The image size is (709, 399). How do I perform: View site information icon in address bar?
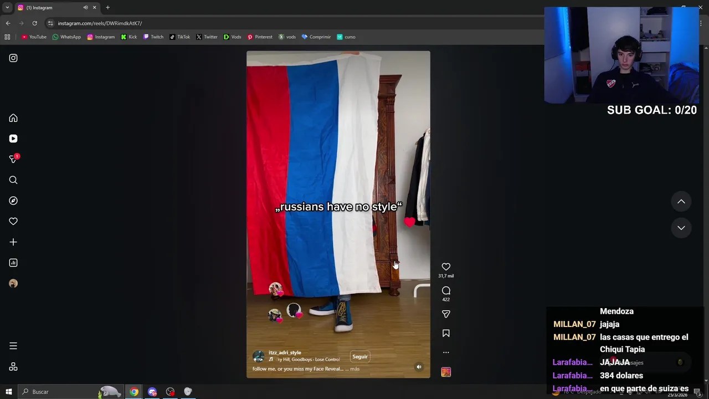coord(50,23)
